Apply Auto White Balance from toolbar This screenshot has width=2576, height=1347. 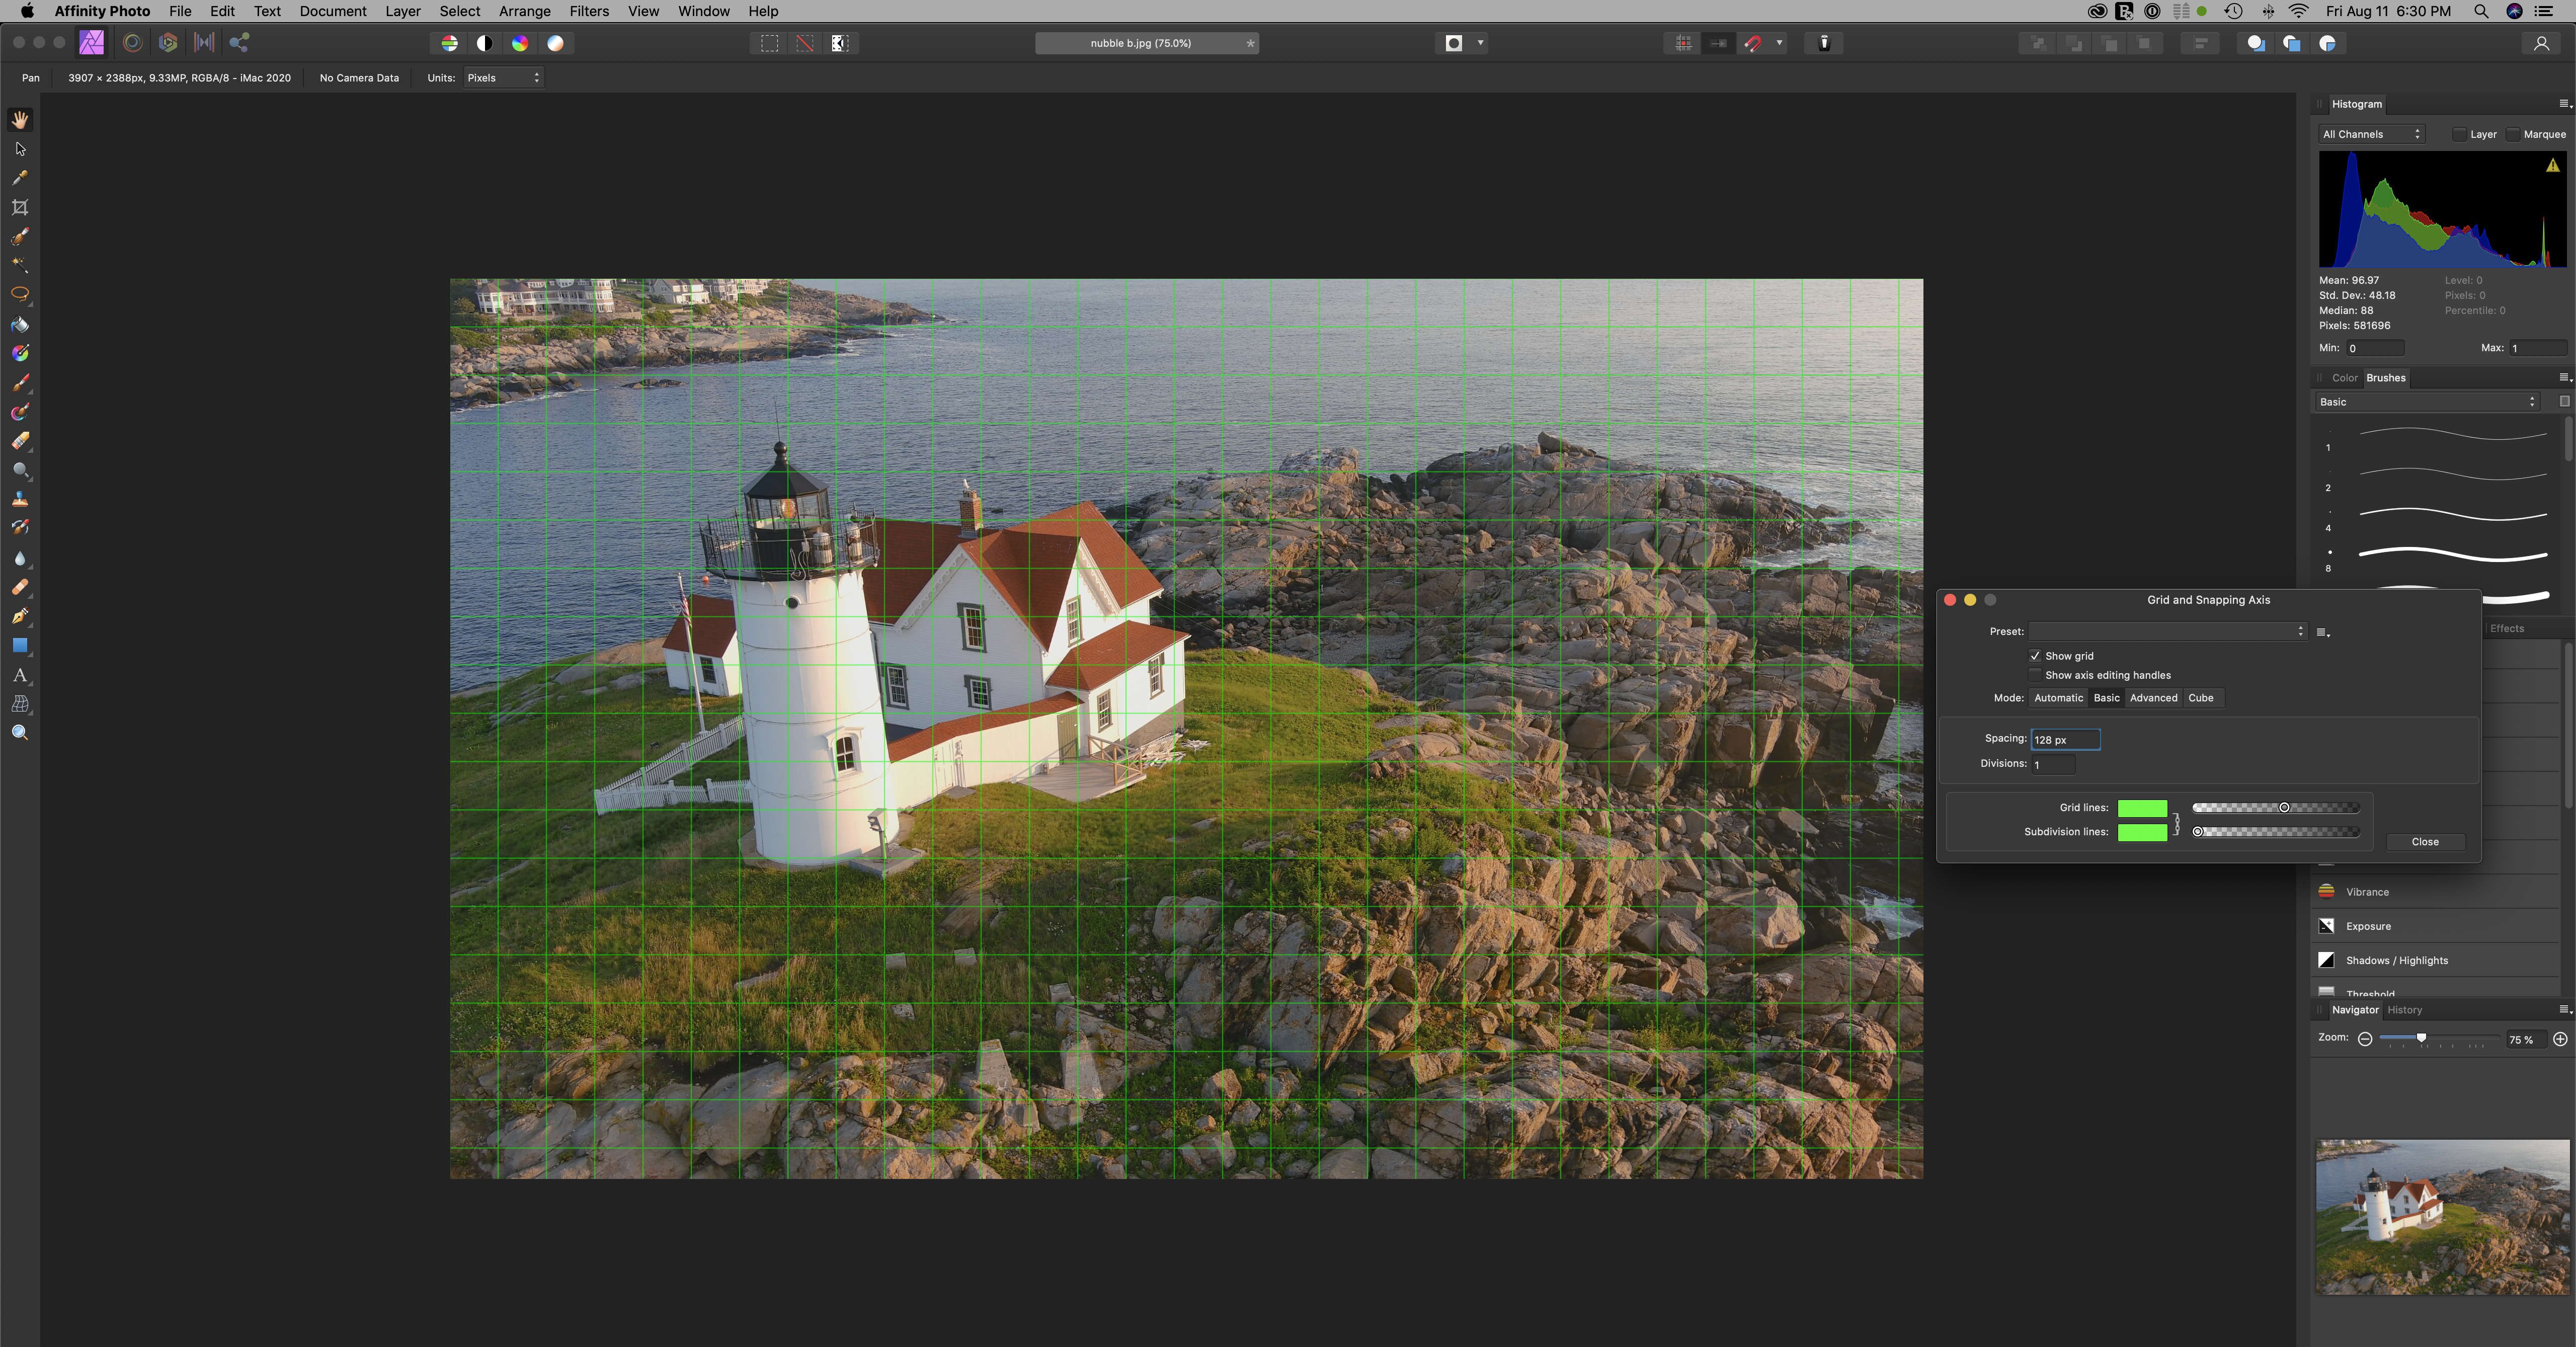click(555, 43)
